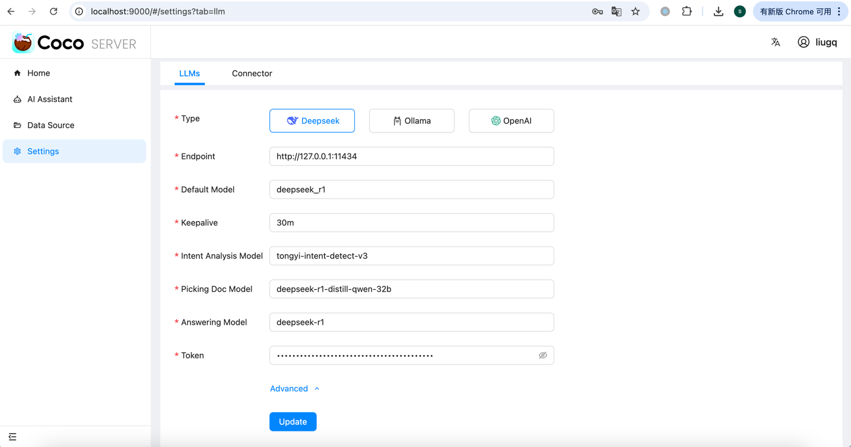Click the Default Model input field
This screenshot has width=851, height=447.
pos(412,190)
